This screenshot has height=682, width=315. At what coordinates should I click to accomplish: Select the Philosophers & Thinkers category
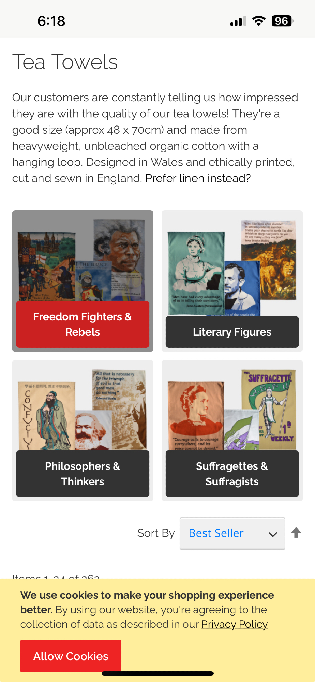(83, 474)
